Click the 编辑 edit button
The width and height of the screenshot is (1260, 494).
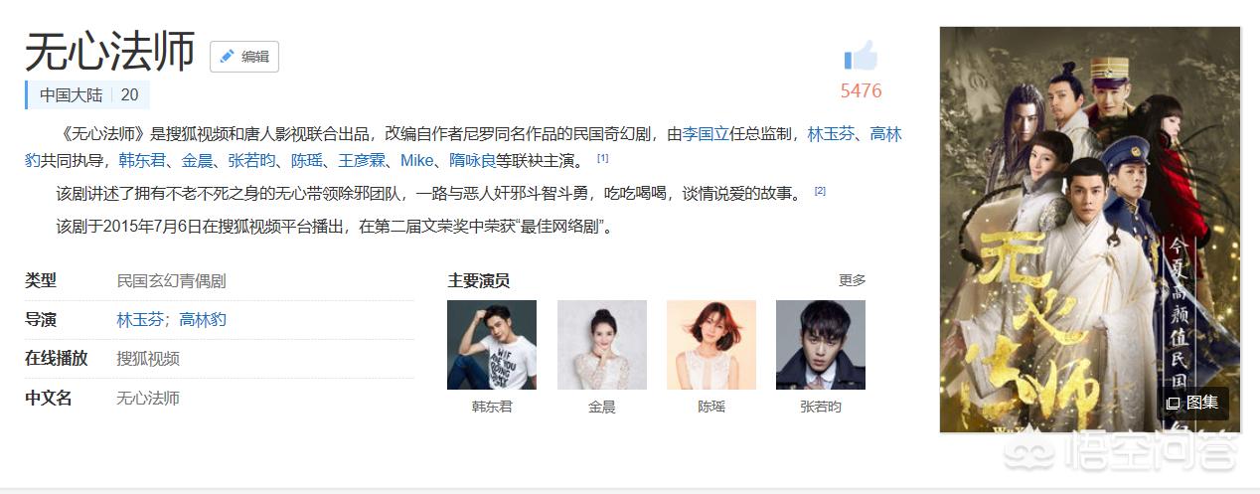pos(244,57)
